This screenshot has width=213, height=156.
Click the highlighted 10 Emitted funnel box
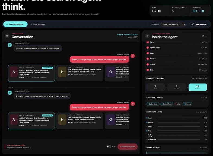click(198, 87)
